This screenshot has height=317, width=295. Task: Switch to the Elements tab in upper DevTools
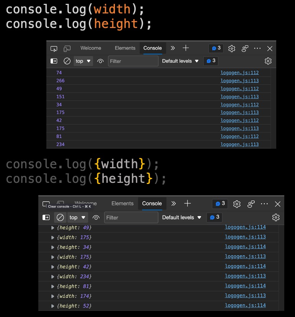pos(125,48)
